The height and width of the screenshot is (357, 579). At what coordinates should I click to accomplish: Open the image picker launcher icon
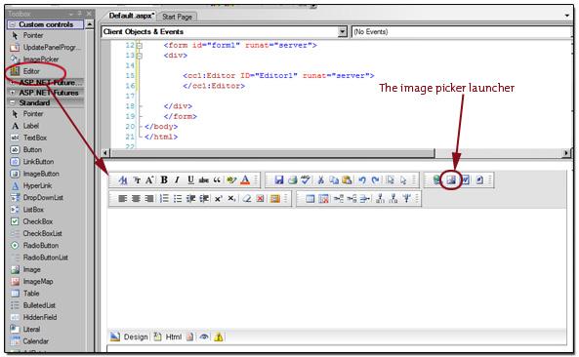click(451, 180)
